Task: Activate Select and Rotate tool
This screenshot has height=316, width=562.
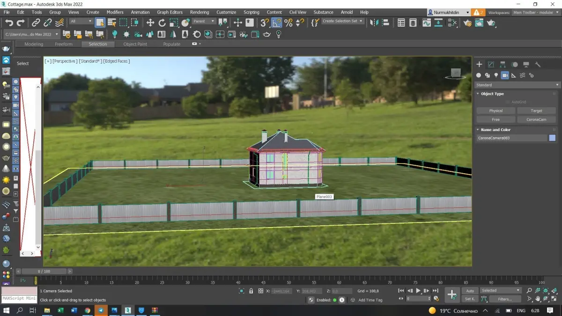Action: pos(162,22)
